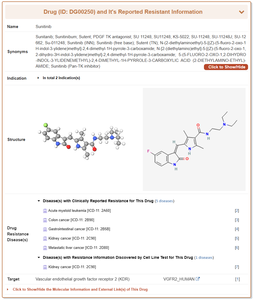
Task: Open reference [2] for Acute myeloid leukemia
Action: pyautogui.click(x=237, y=211)
